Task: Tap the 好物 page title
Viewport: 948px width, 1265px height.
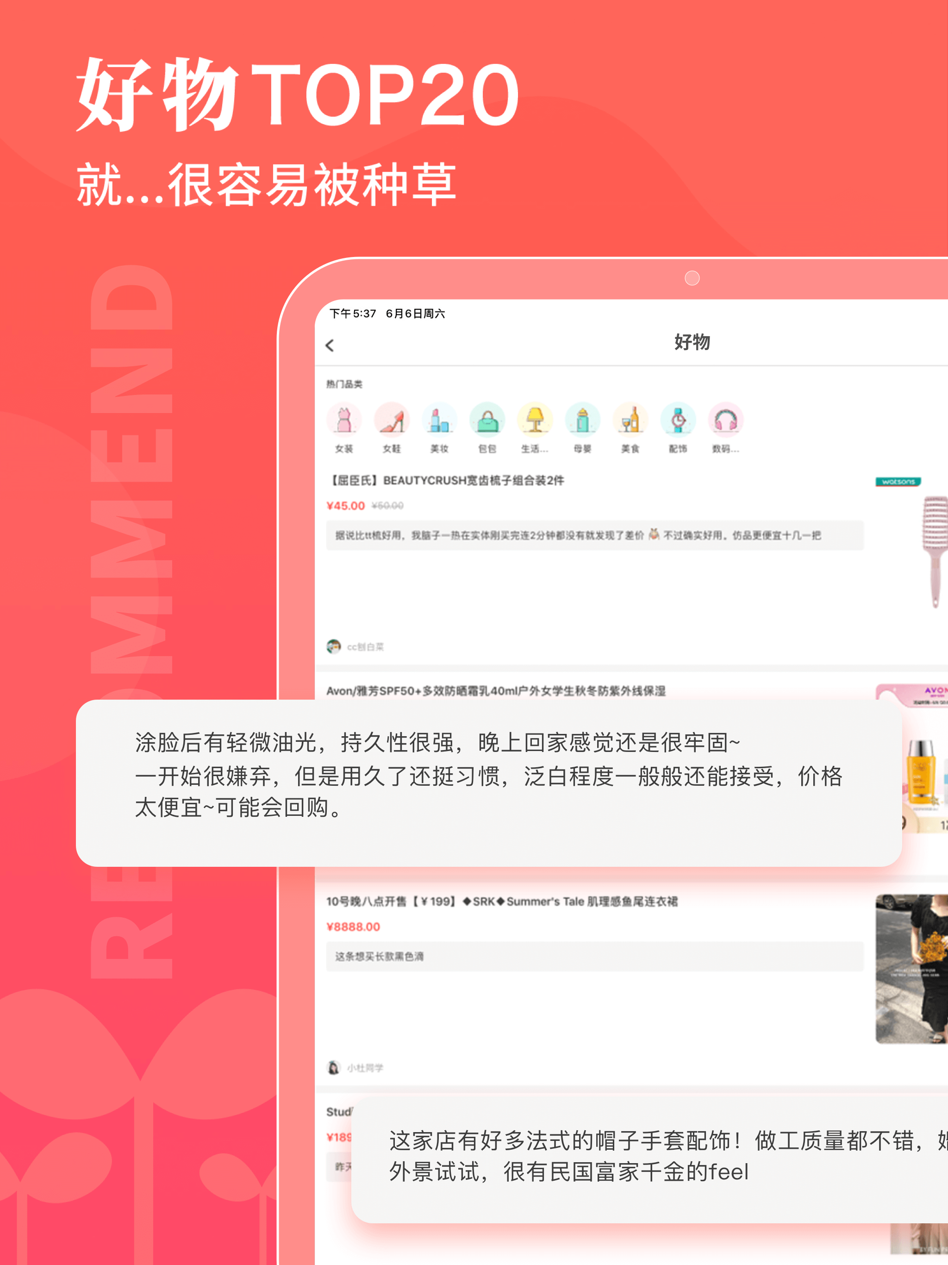Action: pyautogui.click(x=692, y=342)
